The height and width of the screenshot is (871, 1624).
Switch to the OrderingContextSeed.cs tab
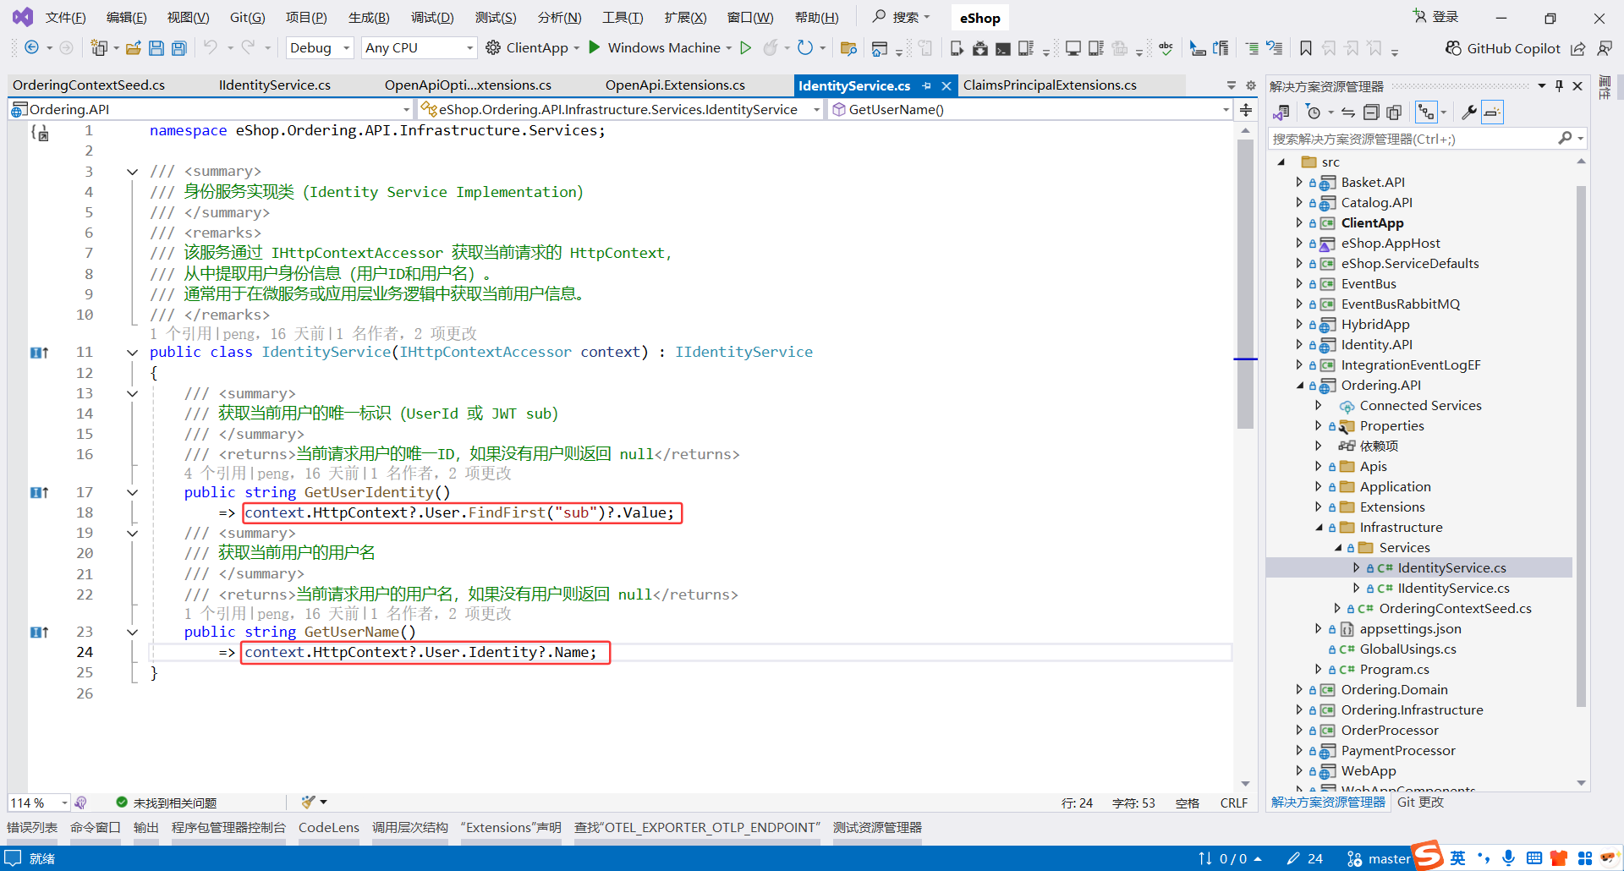[x=89, y=85]
